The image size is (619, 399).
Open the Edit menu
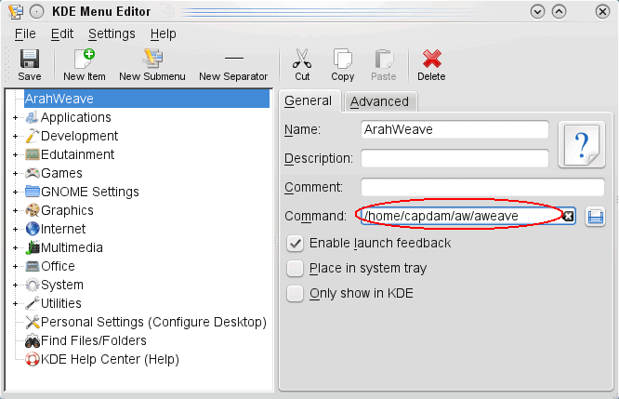click(62, 34)
